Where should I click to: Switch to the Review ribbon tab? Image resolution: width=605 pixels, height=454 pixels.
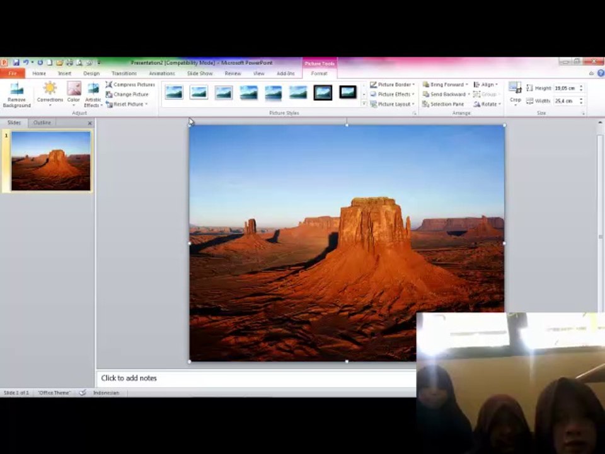tap(233, 73)
